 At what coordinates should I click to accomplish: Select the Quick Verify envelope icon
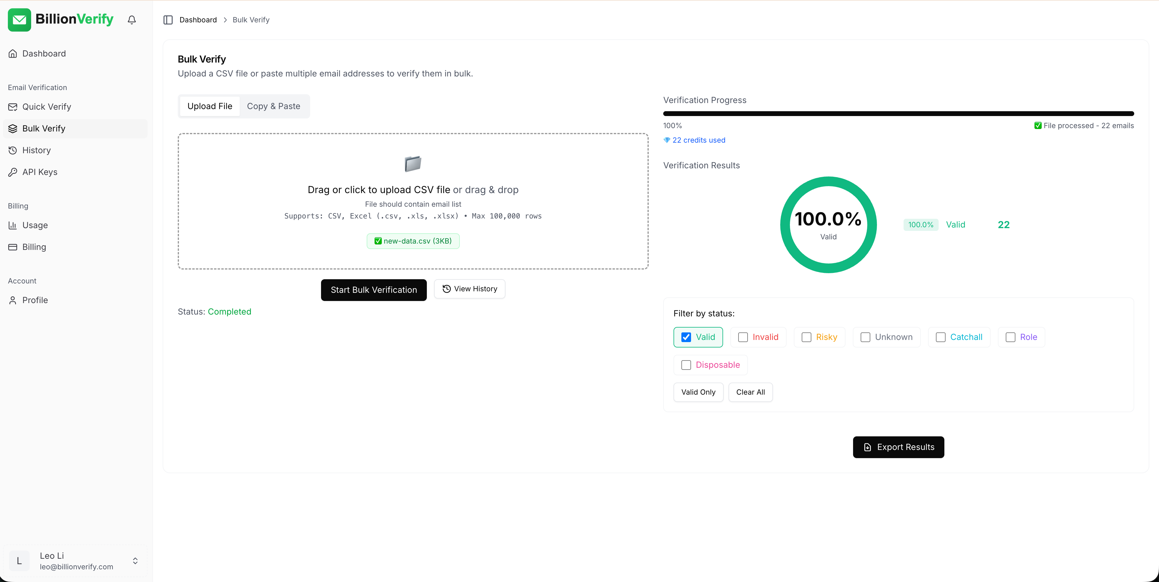click(13, 107)
